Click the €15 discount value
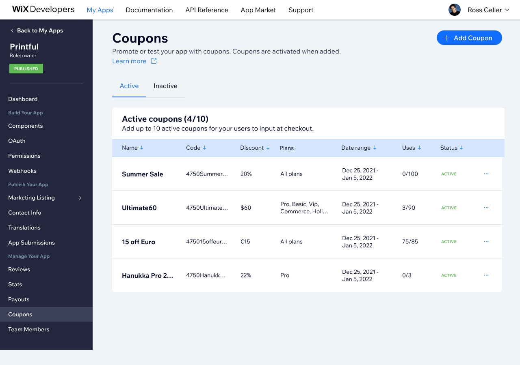The height and width of the screenshot is (365, 520). click(245, 241)
